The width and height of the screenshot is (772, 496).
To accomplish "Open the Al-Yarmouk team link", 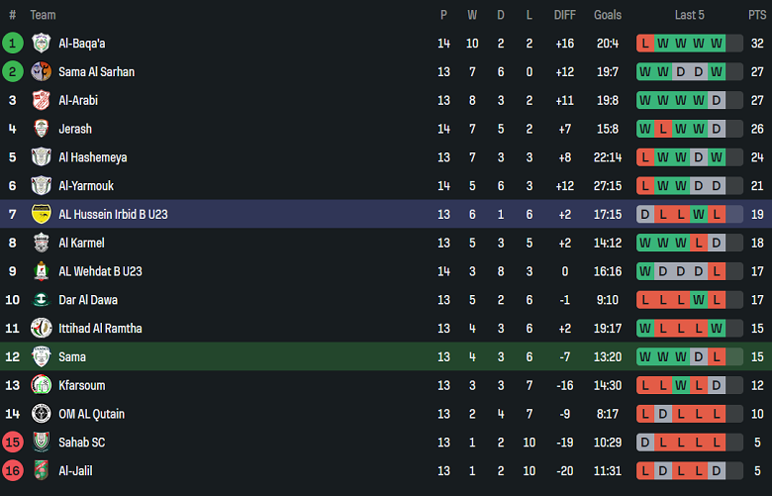I will 86,185.
